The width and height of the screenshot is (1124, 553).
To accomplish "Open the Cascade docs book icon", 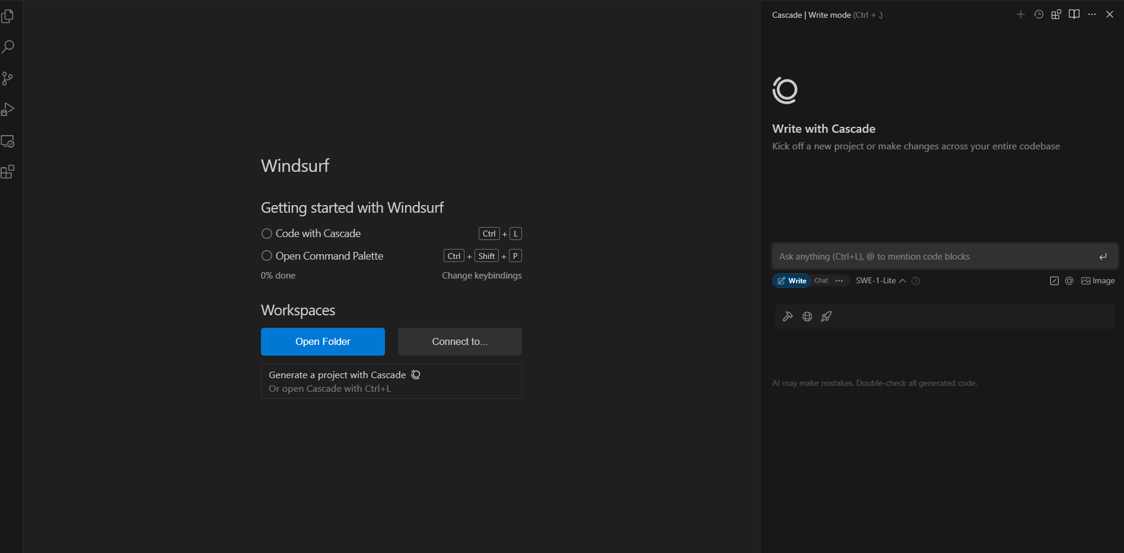I will tap(1074, 14).
